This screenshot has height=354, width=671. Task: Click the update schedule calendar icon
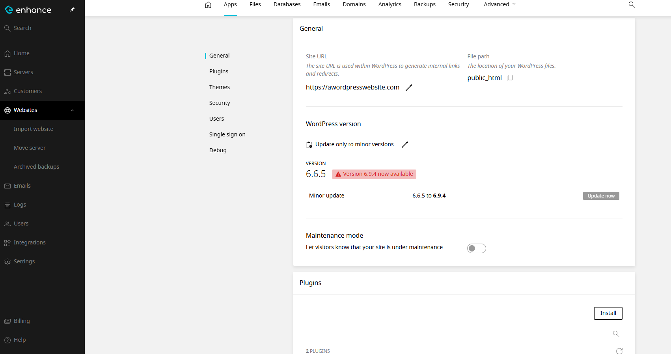tap(309, 145)
